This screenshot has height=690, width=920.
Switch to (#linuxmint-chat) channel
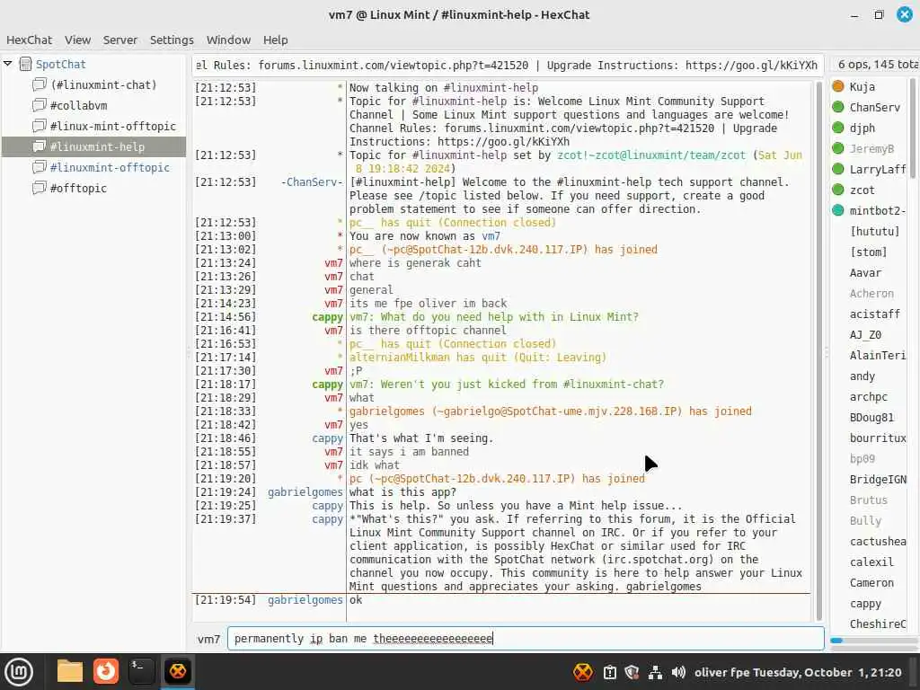[x=103, y=85]
